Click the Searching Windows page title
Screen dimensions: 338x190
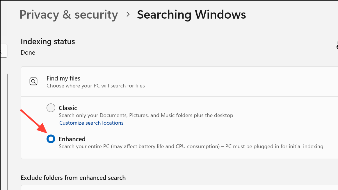coord(191,15)
